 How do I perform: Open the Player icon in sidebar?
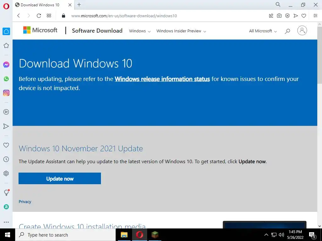(6, 112)
